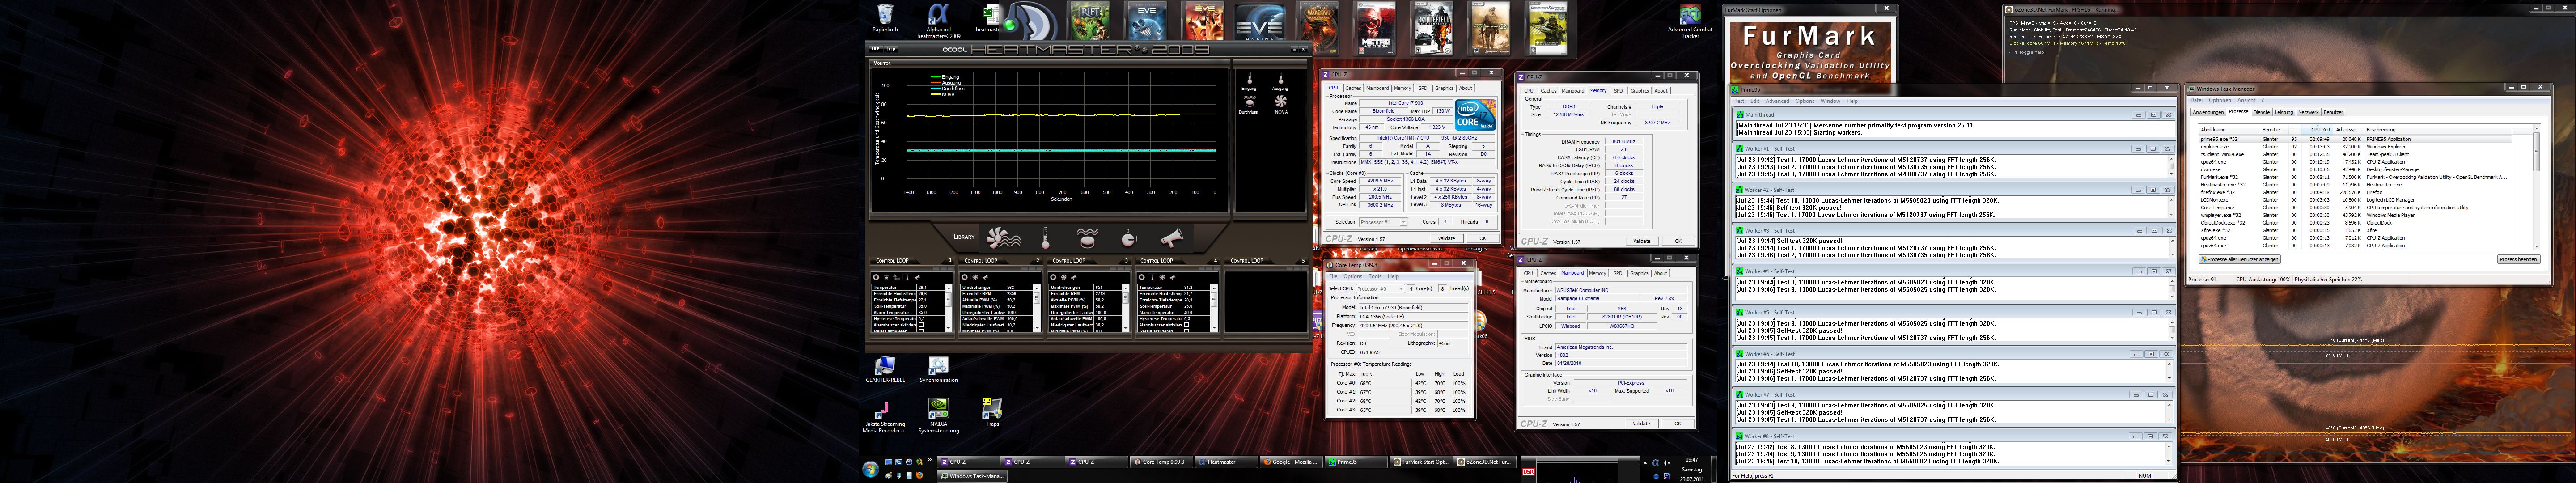Switch to Leistung tab in Task-Manager
The image size is (2576, 483).
coord(2284,112)
